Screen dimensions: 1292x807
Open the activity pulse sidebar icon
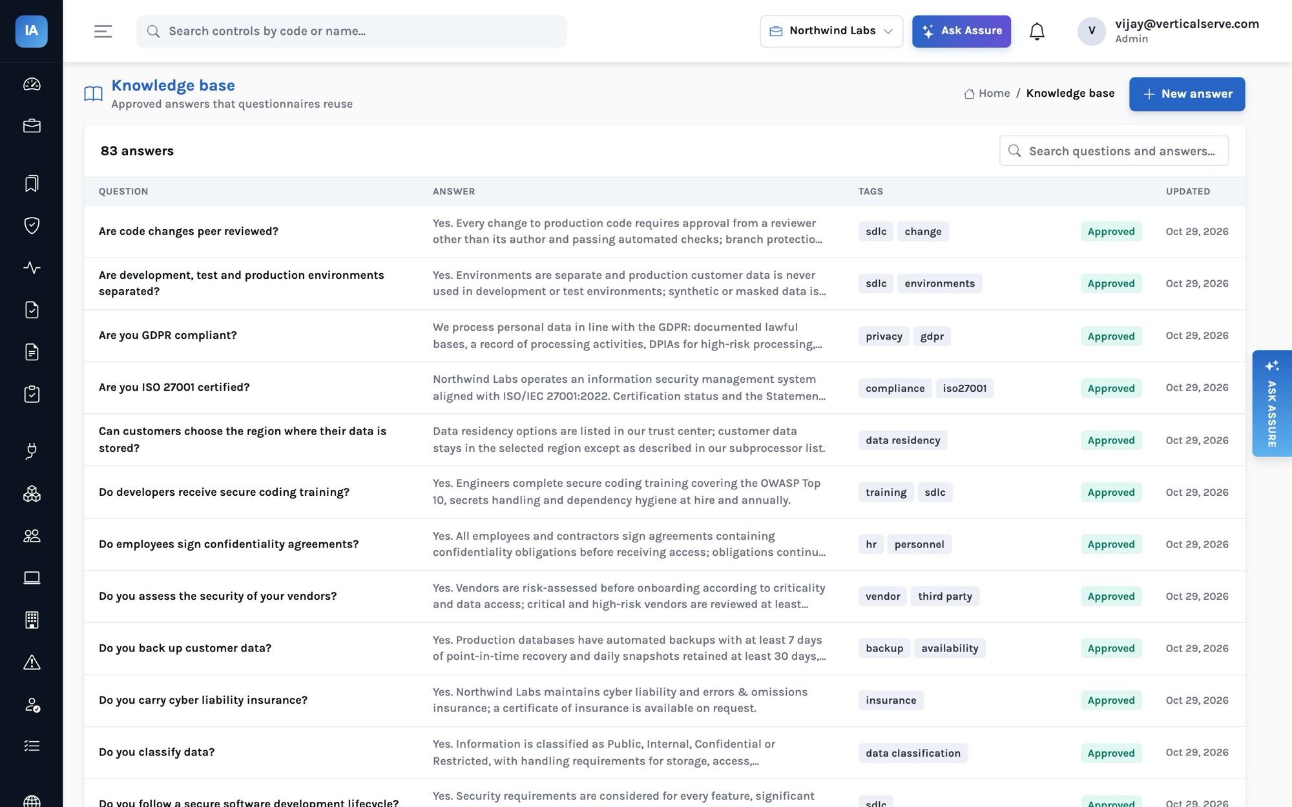point(32,267)
